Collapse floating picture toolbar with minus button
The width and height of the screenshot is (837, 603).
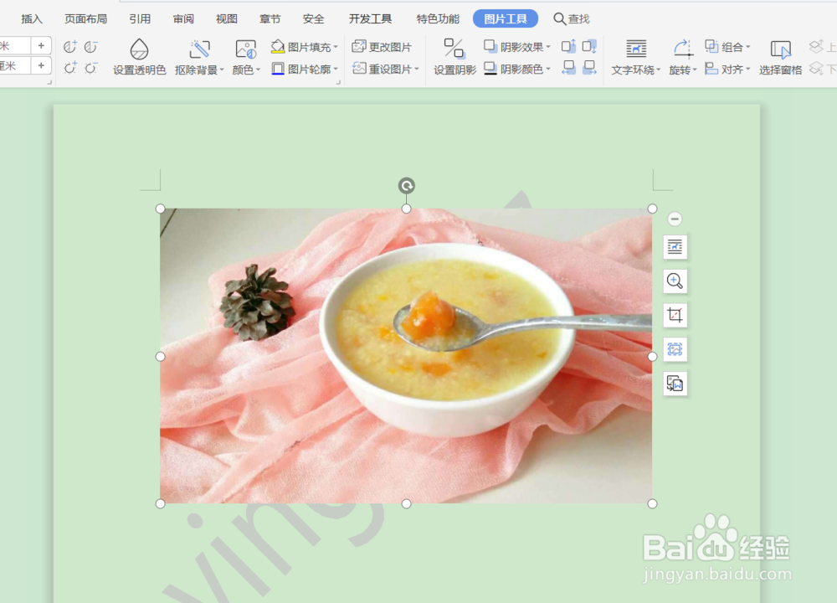pyautogui.click(x=675, y=219)
